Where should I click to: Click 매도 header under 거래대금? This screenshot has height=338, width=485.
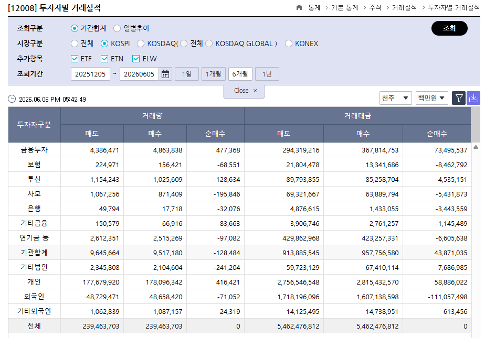pyautogui.click(x=283, y=134)
